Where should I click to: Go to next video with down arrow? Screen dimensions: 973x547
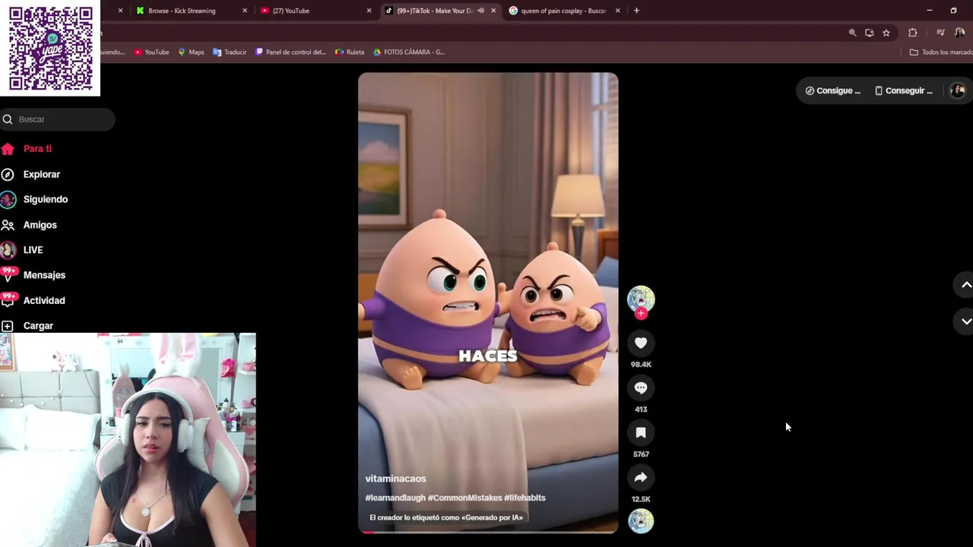click(x=965, y=321)
